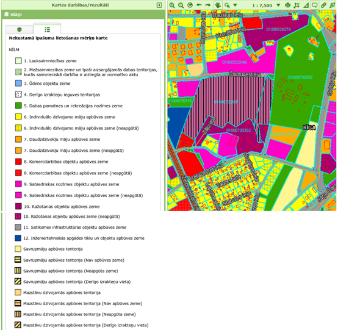Click gray Satiksmes infrastruktūras swatch
The width and height of the screenshot is (338, 330).
point(18,227)
